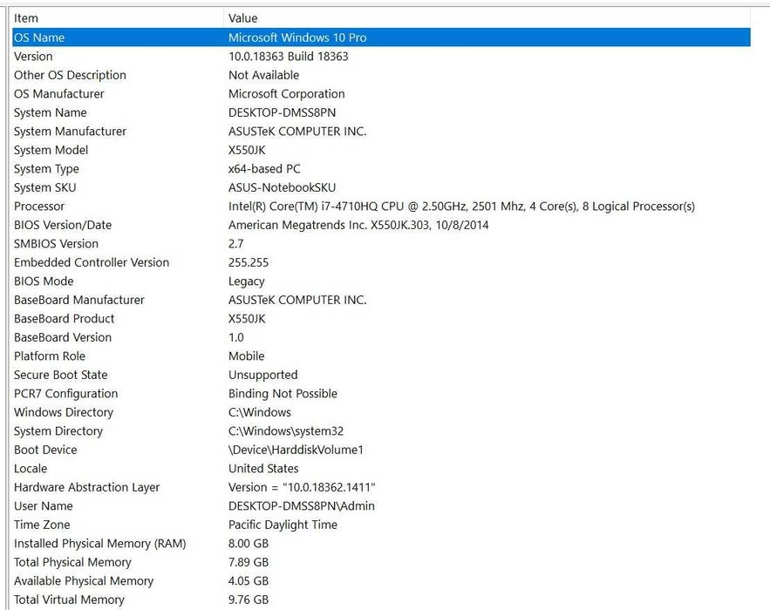Select the OS Name row

click(x=381, y=37)
